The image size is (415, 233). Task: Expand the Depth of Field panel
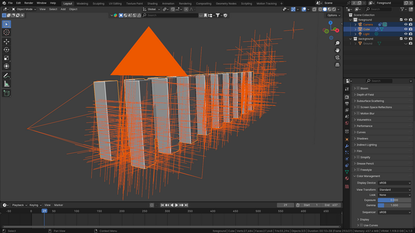coord(365,95)
